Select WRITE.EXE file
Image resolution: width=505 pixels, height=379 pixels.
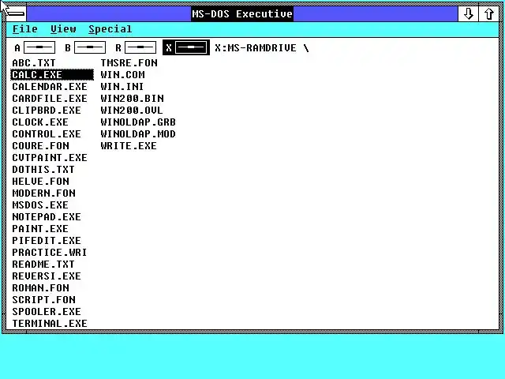(x=129, y=146)
